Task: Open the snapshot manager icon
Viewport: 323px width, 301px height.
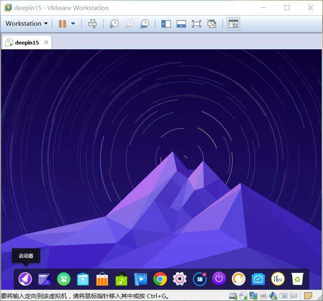Action: coord(145,24)
